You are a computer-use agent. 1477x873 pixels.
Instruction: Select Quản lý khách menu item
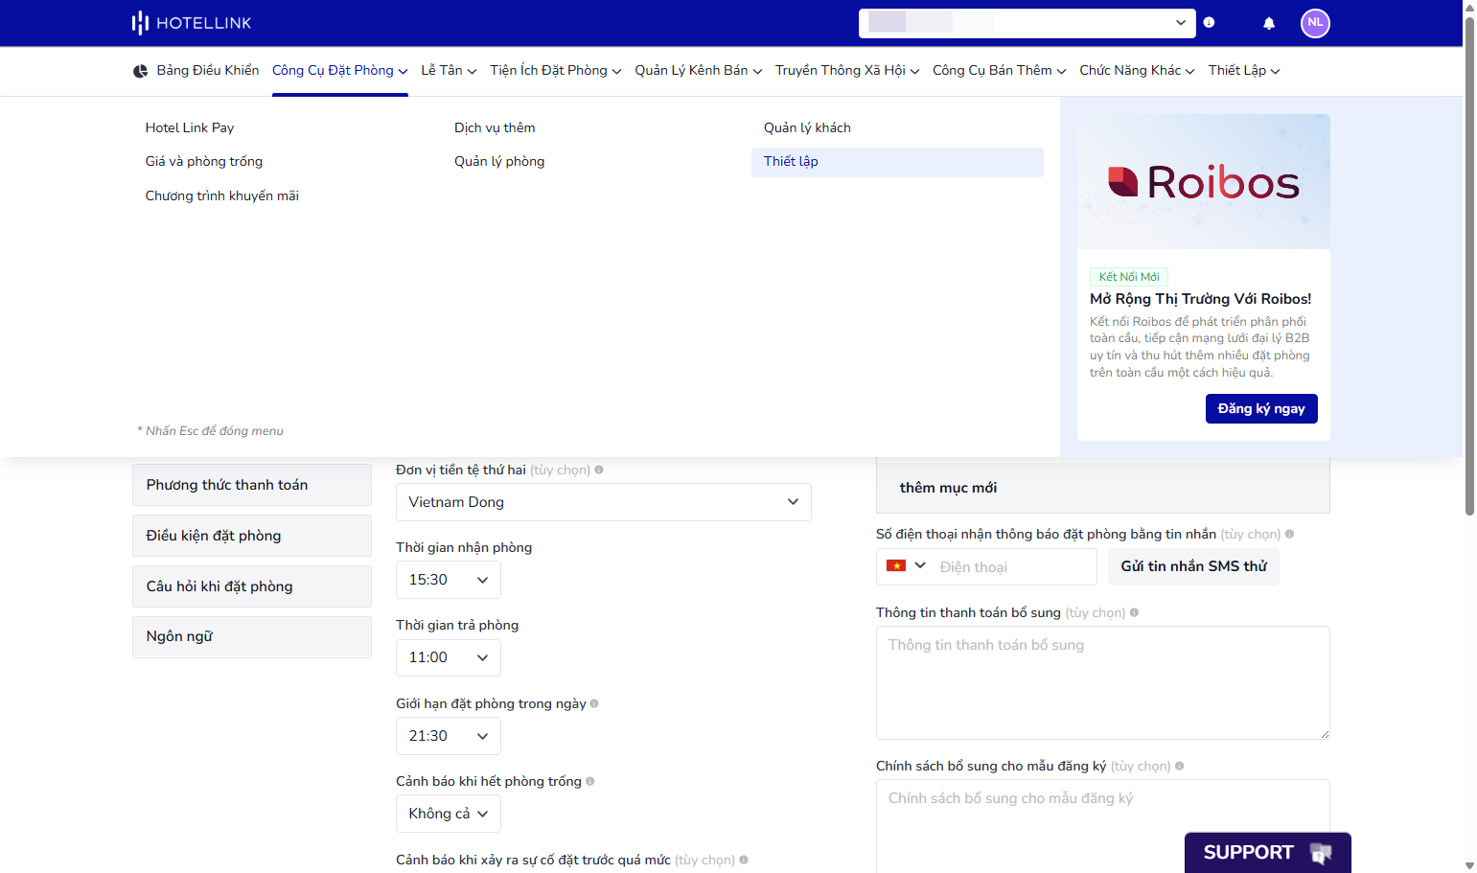pos(807,127)
